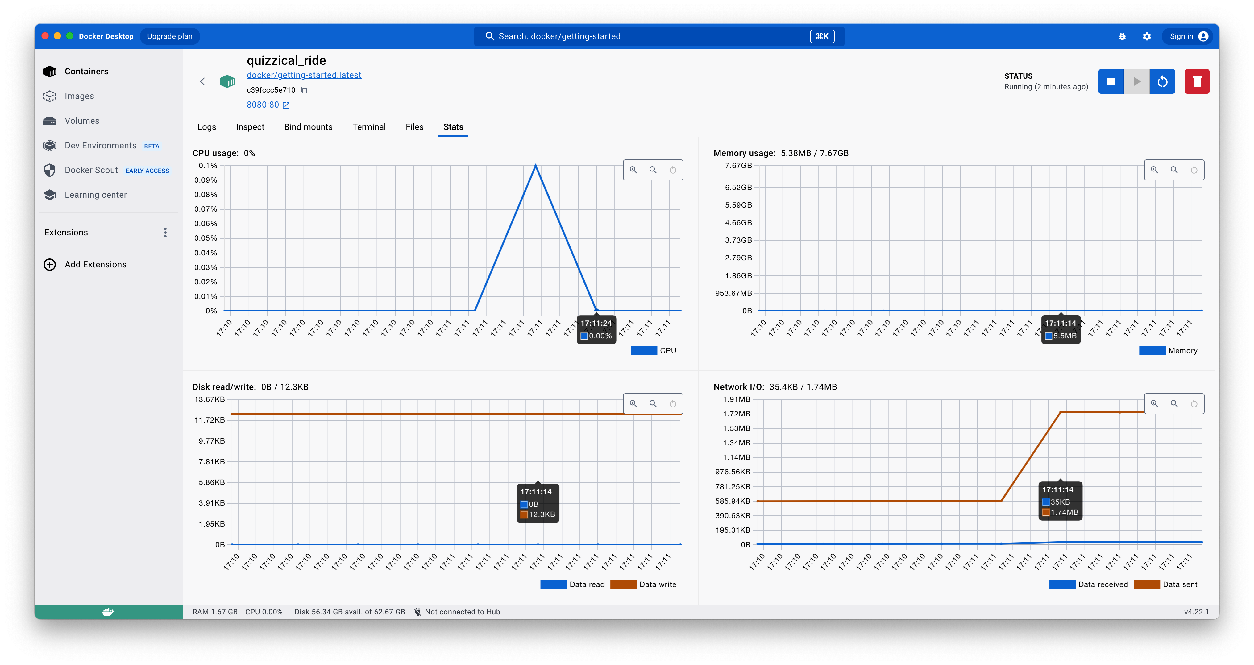Restart the quizzical_ride container
1254x665 pixels.
[x=1162, y=81]
